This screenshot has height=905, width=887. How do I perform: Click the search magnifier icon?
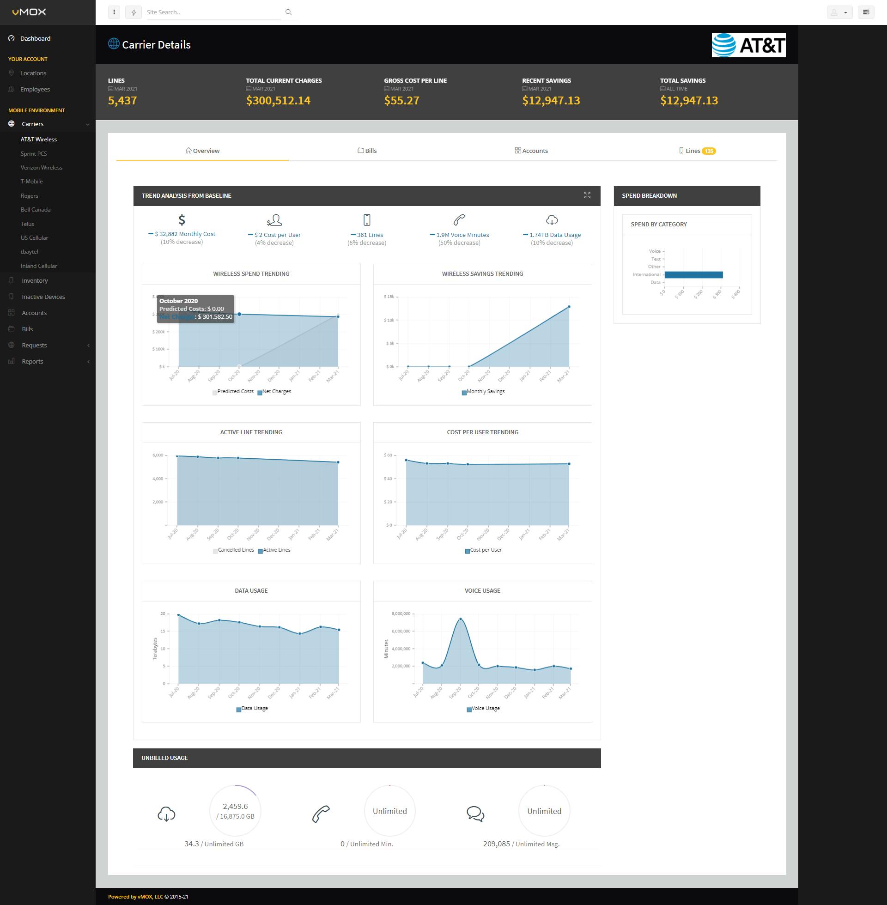click(288, 12)
